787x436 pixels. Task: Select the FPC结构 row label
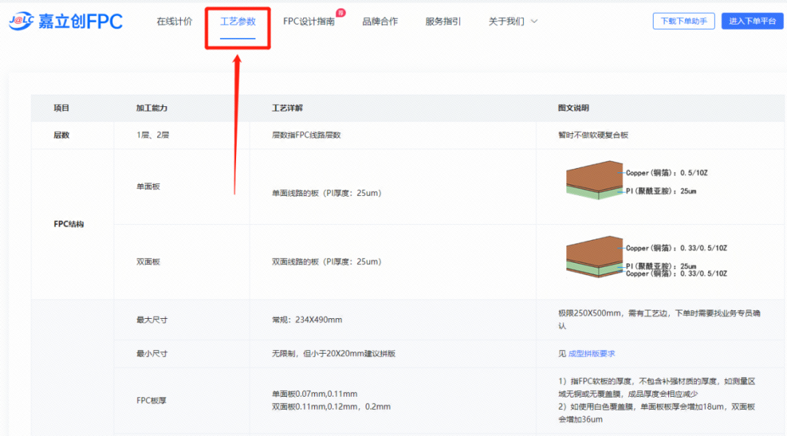pyautogui.click(x=69, y=224)
